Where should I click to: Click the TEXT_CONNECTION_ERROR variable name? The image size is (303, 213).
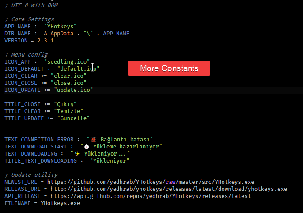coord(39,140)
